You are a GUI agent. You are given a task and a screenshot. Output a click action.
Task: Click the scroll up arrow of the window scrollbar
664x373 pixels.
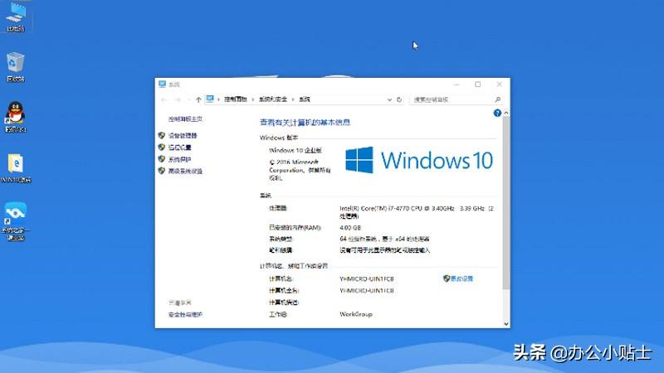(506, 113)
